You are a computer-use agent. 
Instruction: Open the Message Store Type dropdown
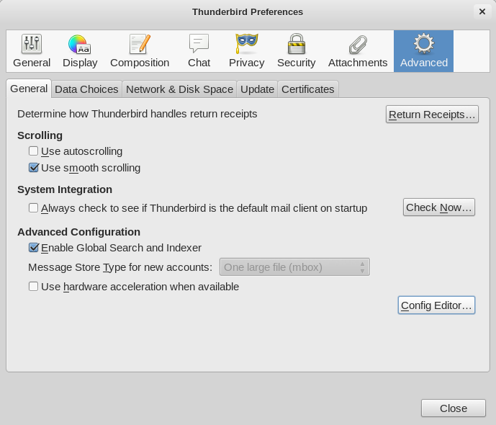pos(294,267)
